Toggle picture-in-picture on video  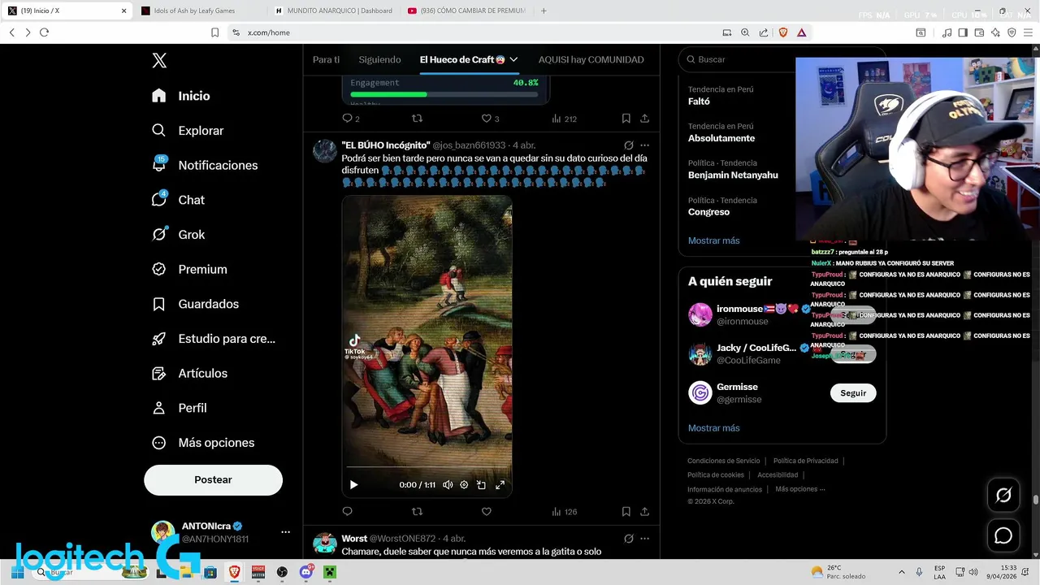point(481,484)
